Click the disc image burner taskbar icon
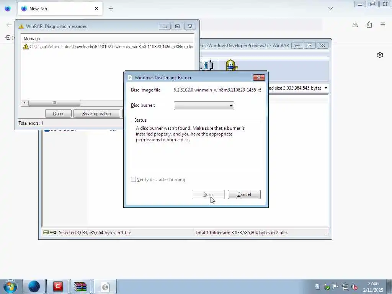392x294 pixels. [x=105, y=286]
